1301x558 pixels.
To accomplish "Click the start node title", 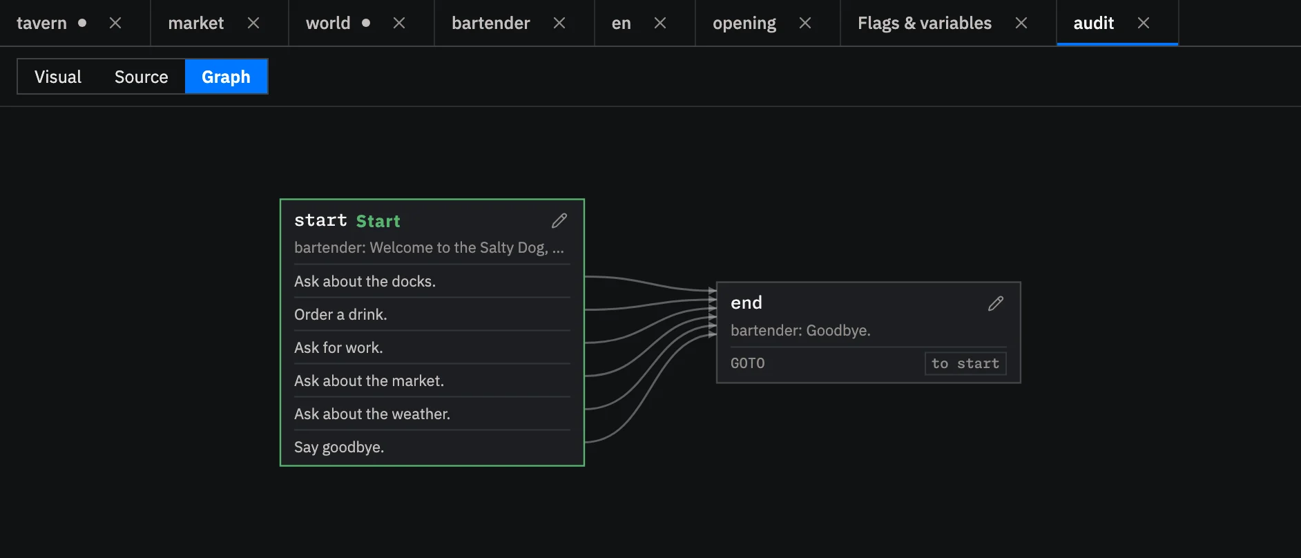I will pos(320,220).
